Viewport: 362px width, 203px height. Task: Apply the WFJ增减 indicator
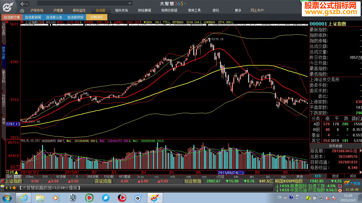point(125,177)
